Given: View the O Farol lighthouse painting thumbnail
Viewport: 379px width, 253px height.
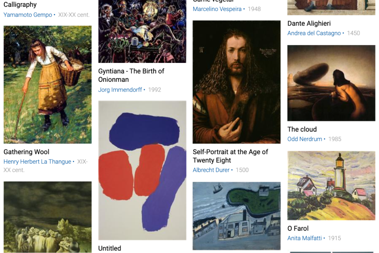Looking at the screenshot, I should (x=331, y=186).
